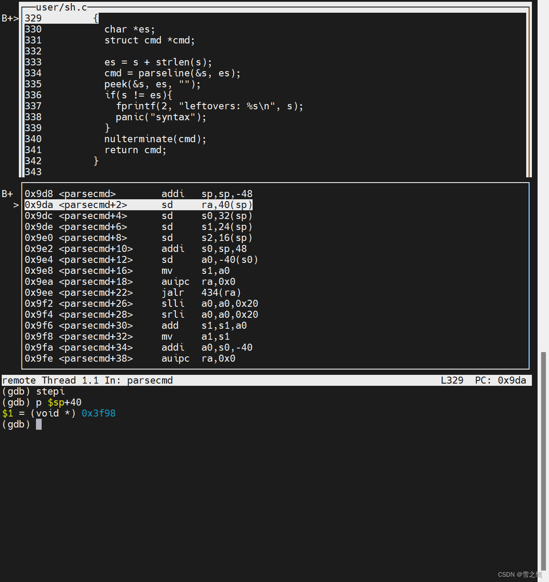Click line 340 'nulterminate(cmd);'
This screenshot has width=549, height=582.
tap(155, 139)
